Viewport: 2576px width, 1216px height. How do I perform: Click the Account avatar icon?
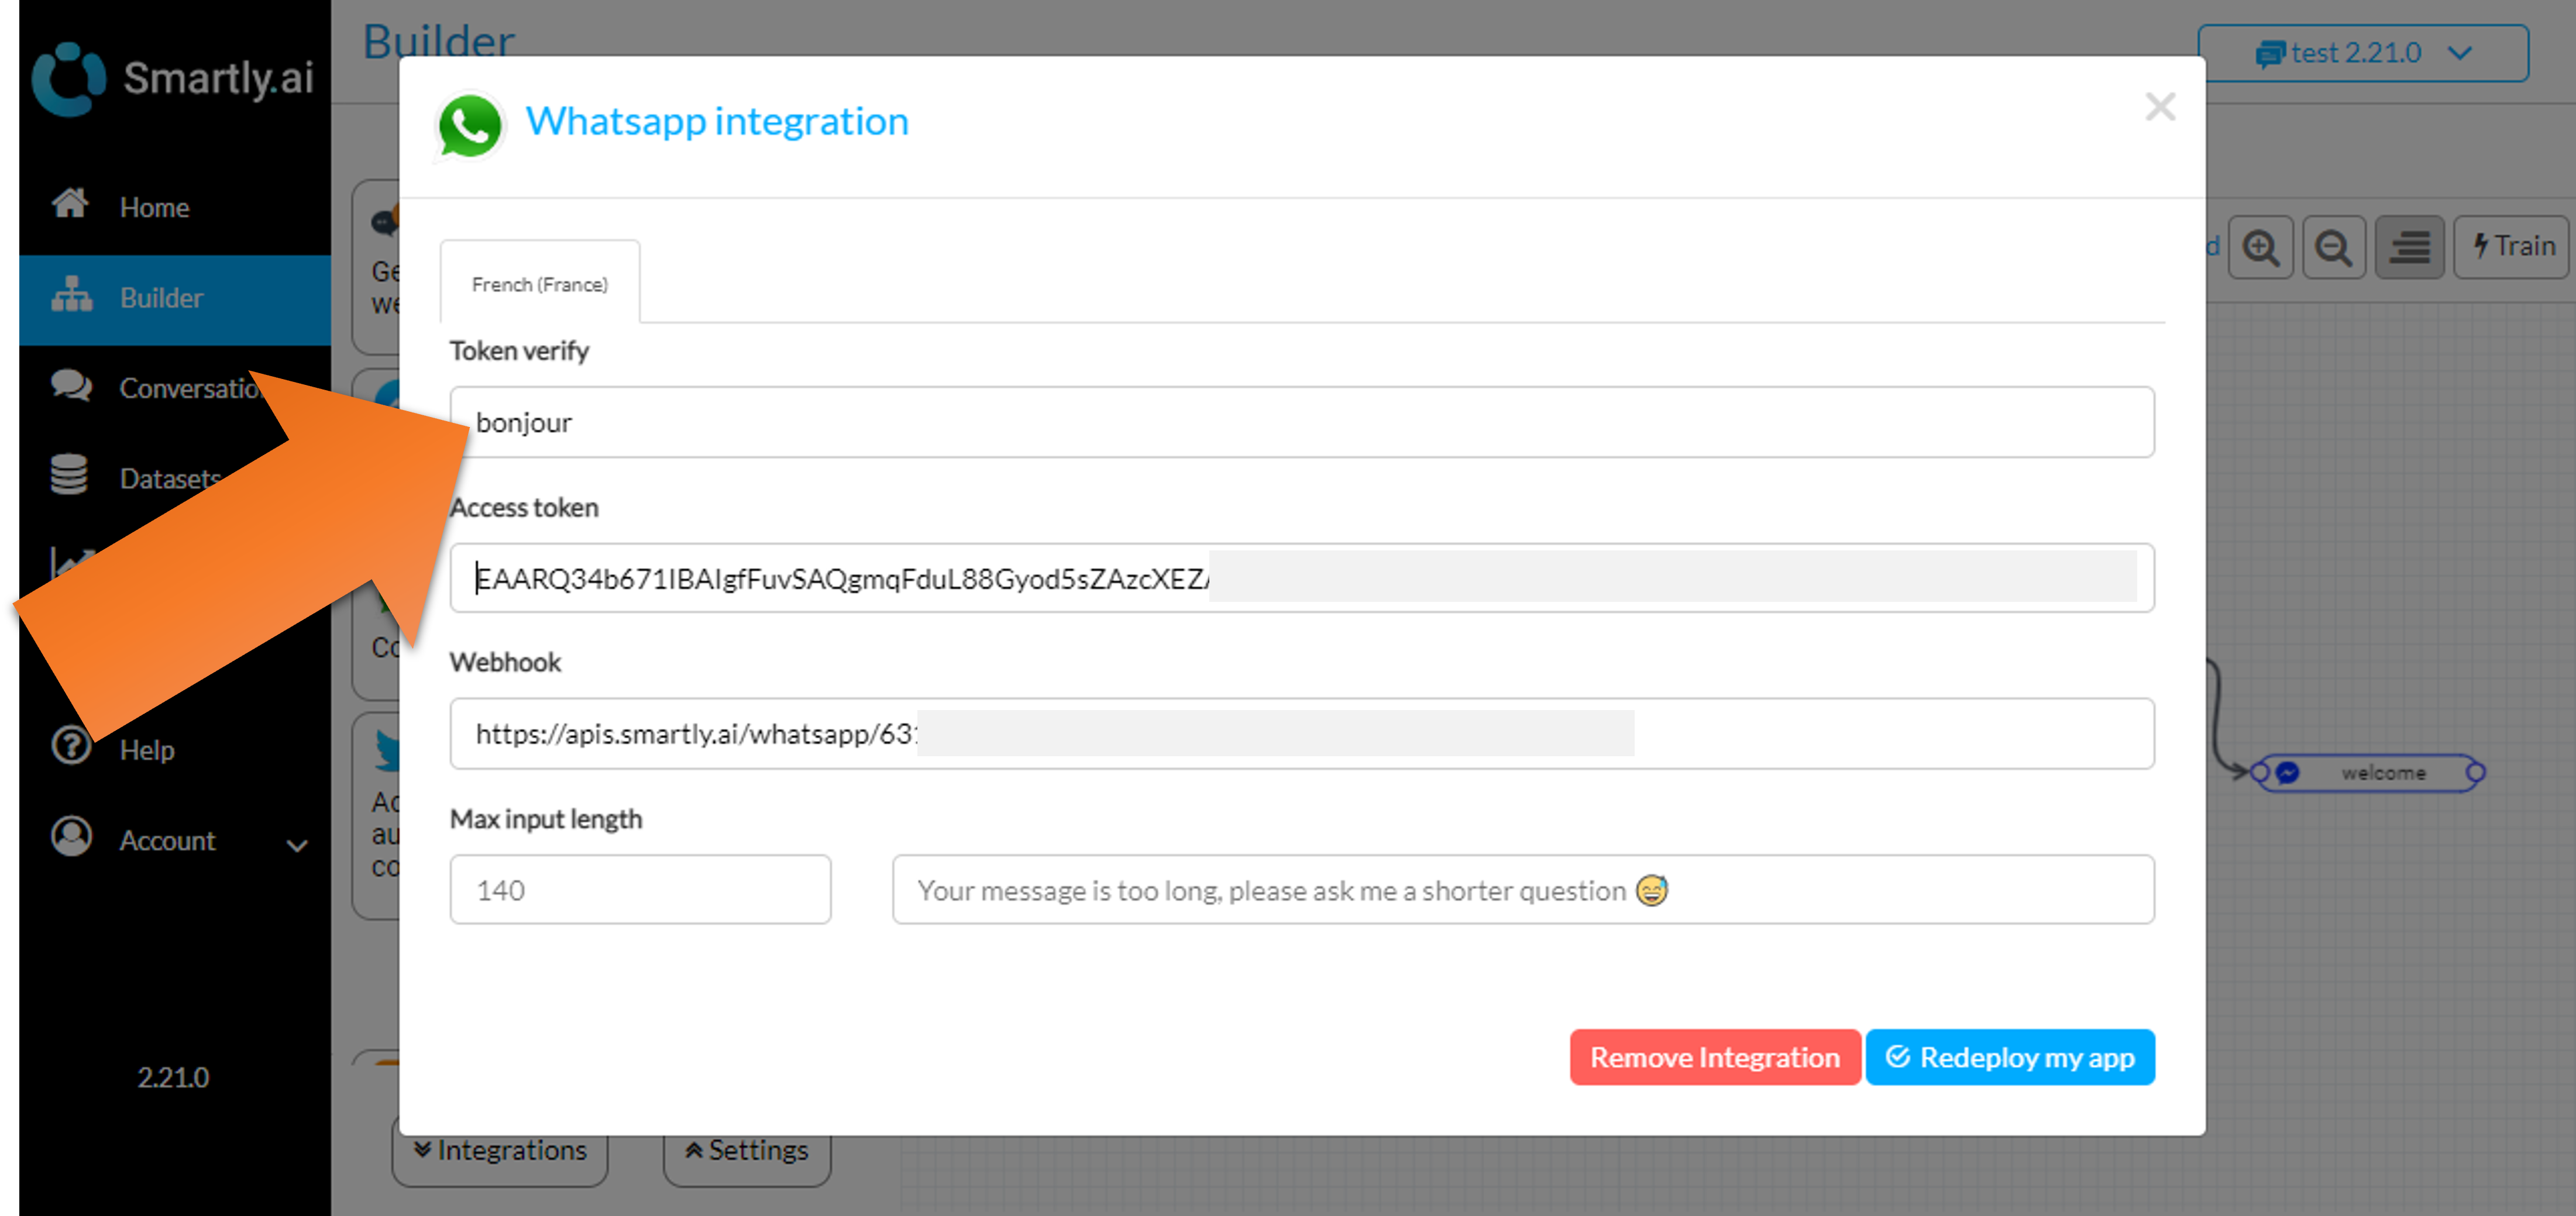pyautogui.click(x=71, y=837)
